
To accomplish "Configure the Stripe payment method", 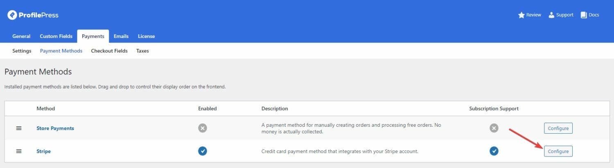I will (x=558, y=151).
